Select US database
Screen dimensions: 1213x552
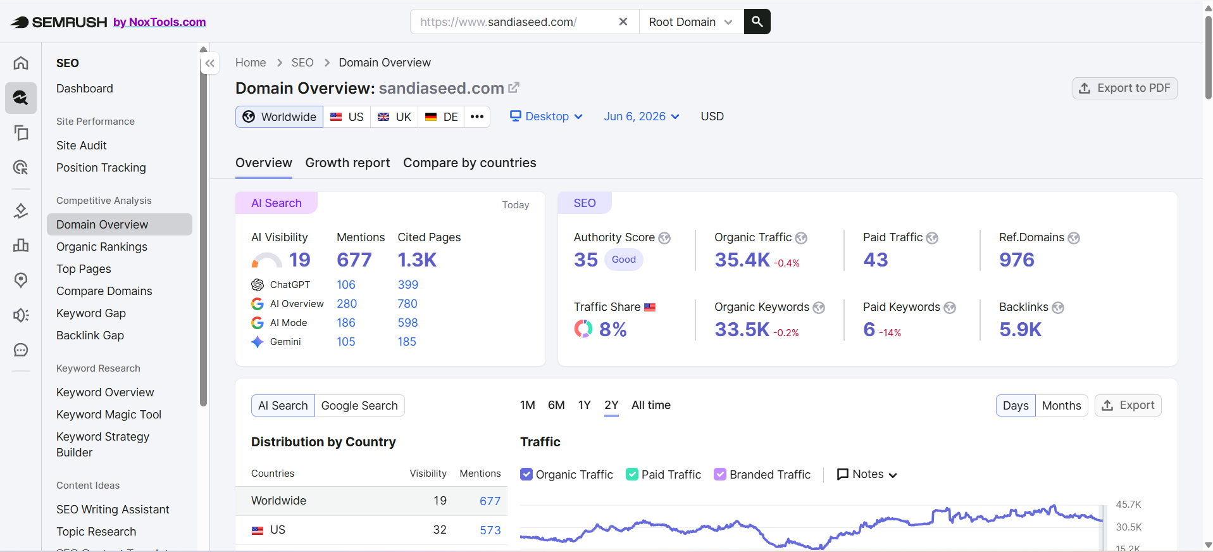point(347,117)
